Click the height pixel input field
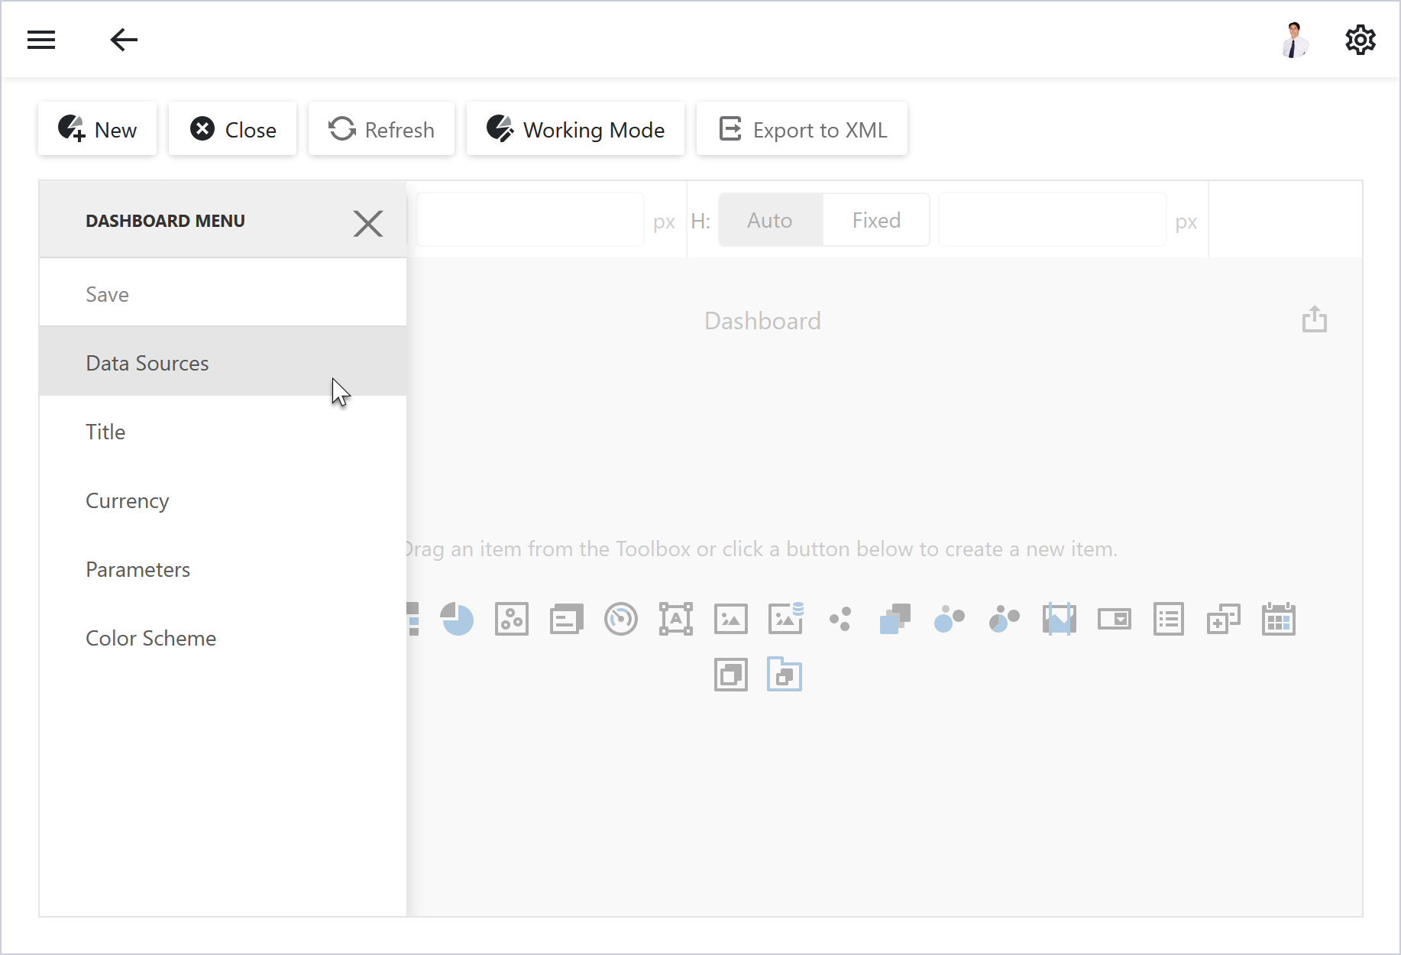 tap(1052, 220)
